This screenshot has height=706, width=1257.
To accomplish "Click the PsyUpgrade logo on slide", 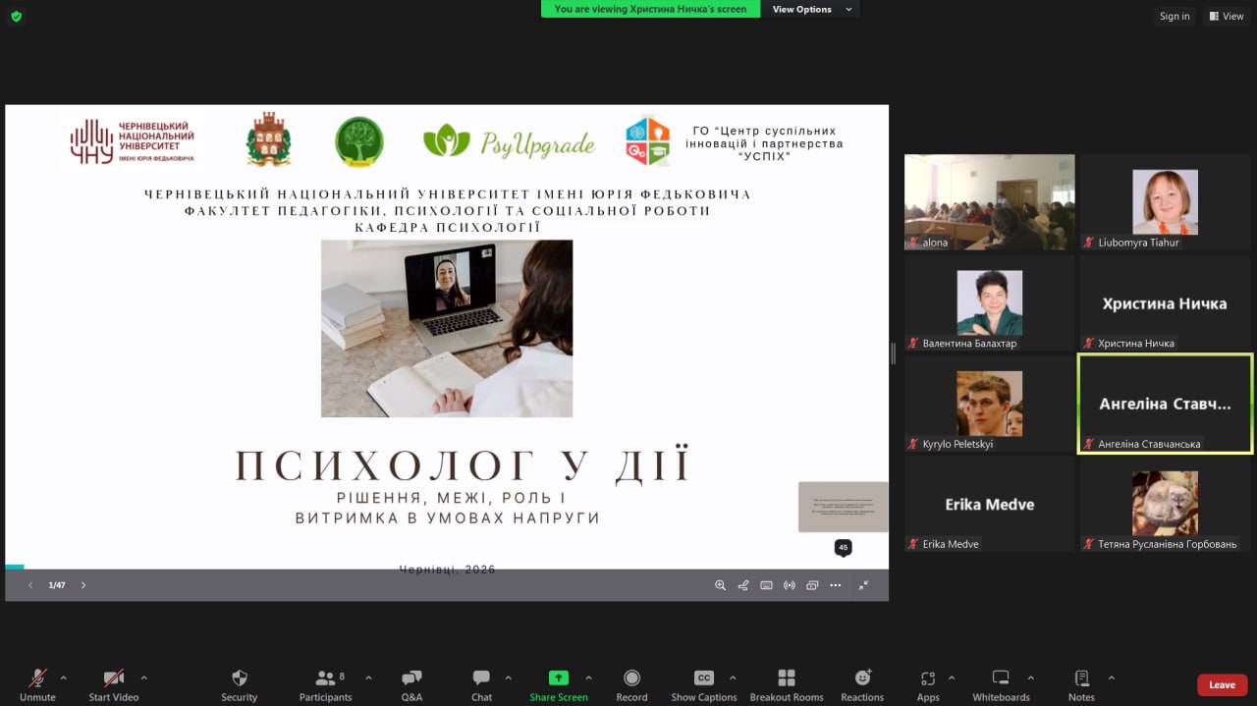I will pyautogui.click(x=509, y=142).
